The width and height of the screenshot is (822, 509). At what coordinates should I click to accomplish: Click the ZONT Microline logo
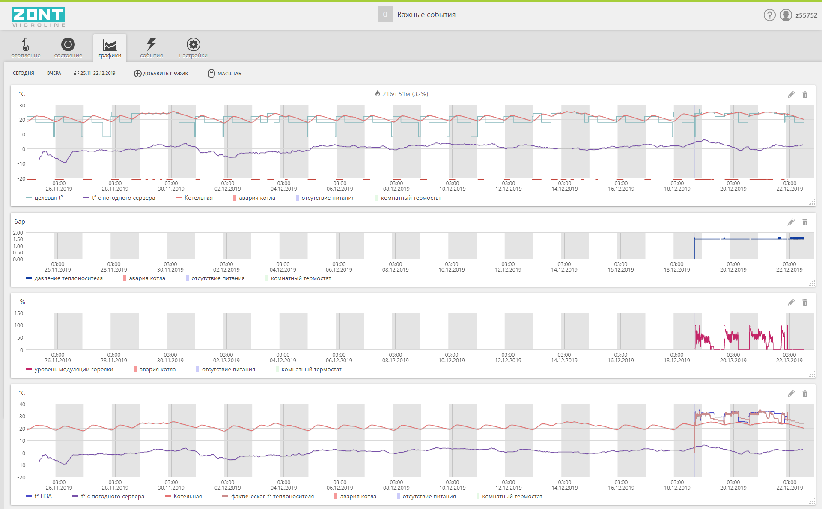[38, 17]
